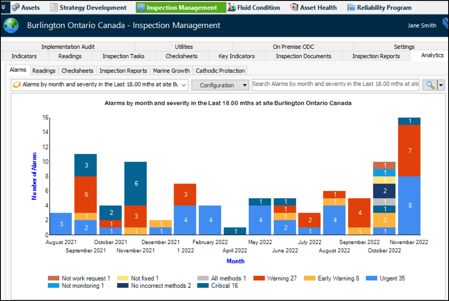This screenshot has height=301, width=449.
Task: Open Strategy Development module icon
Action: point(54,7)
